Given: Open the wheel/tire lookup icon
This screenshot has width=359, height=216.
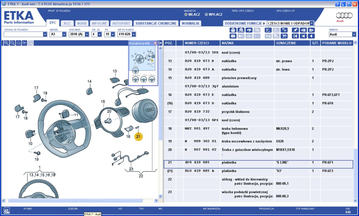Looking at the screenshot, I should click(241, 30).
